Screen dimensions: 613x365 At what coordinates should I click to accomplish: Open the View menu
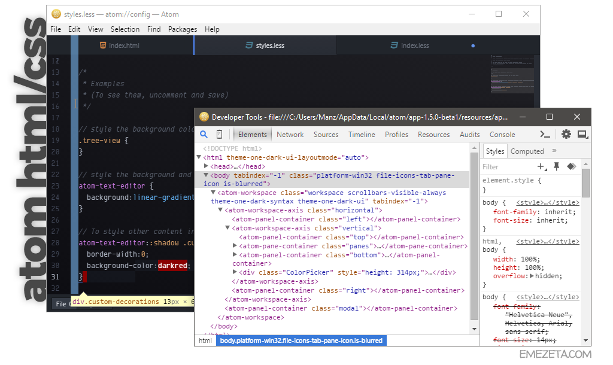(x=95, y=29)
